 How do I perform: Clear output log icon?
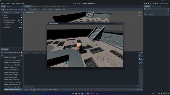click(x=140, y=53)
